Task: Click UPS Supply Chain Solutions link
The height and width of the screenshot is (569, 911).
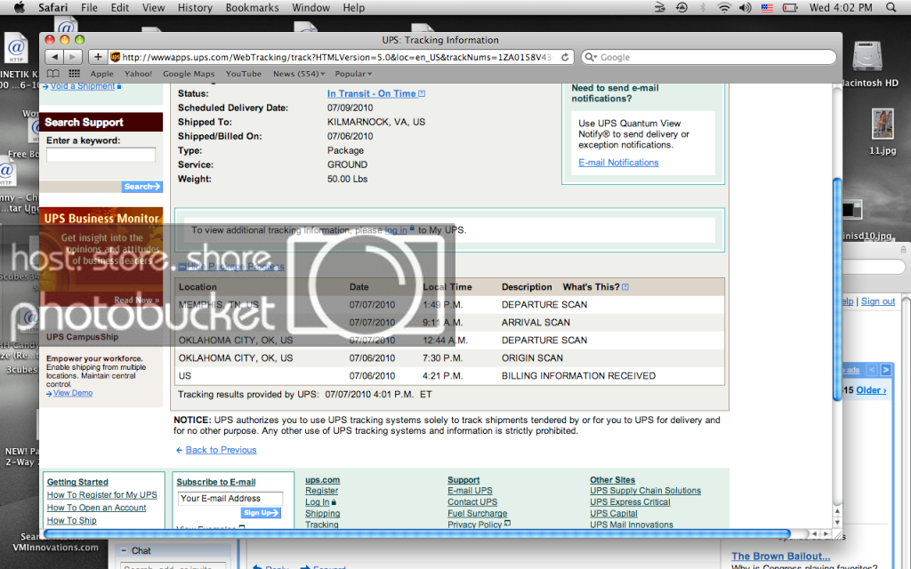Action: [646, 491]
